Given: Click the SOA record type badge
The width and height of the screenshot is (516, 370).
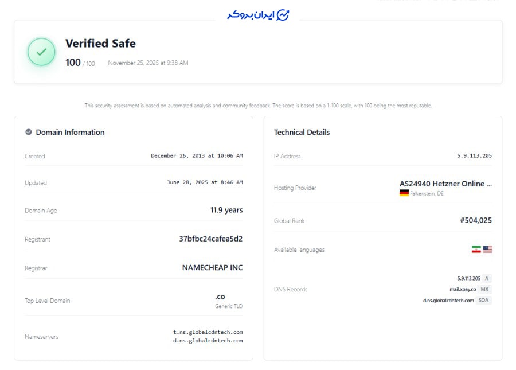Looking at the screenshot, I should (x=483, y=300).
